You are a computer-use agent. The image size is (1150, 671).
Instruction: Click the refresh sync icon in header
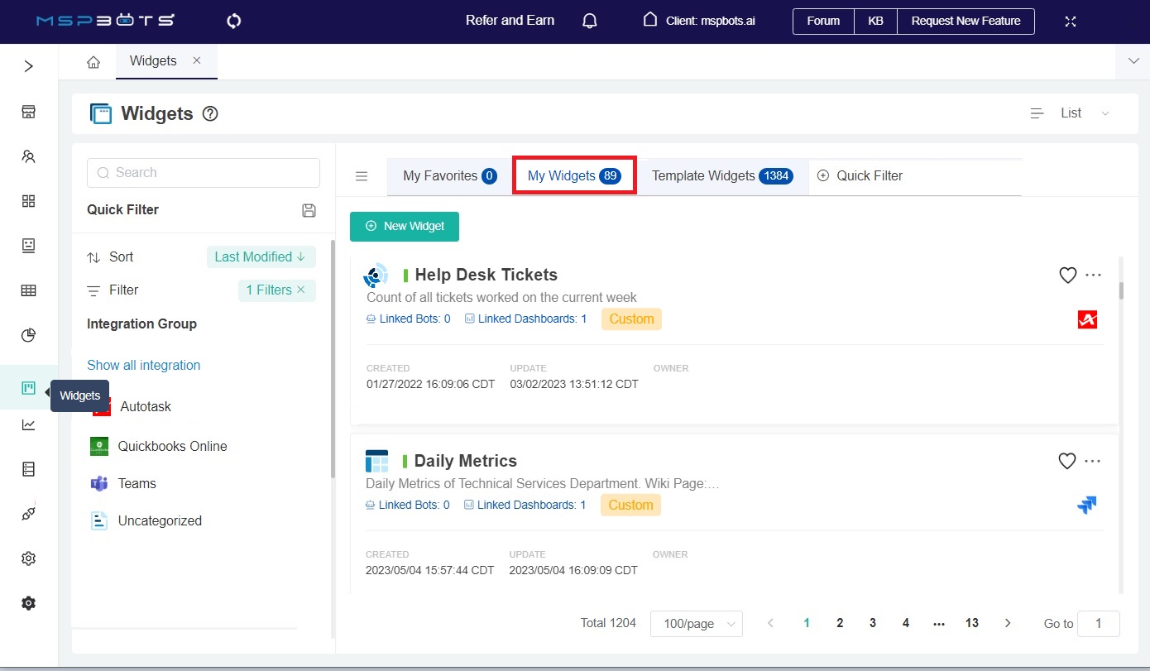(x=233, y=21)
